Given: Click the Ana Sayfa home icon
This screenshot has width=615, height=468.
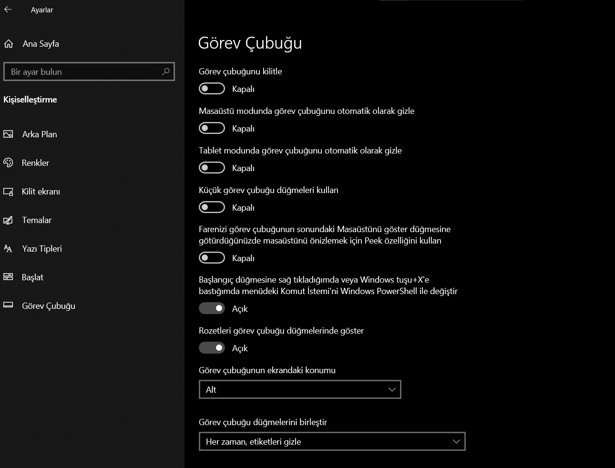Looking at the screenshot, I should pyautogui.click(x=9, y=43).
